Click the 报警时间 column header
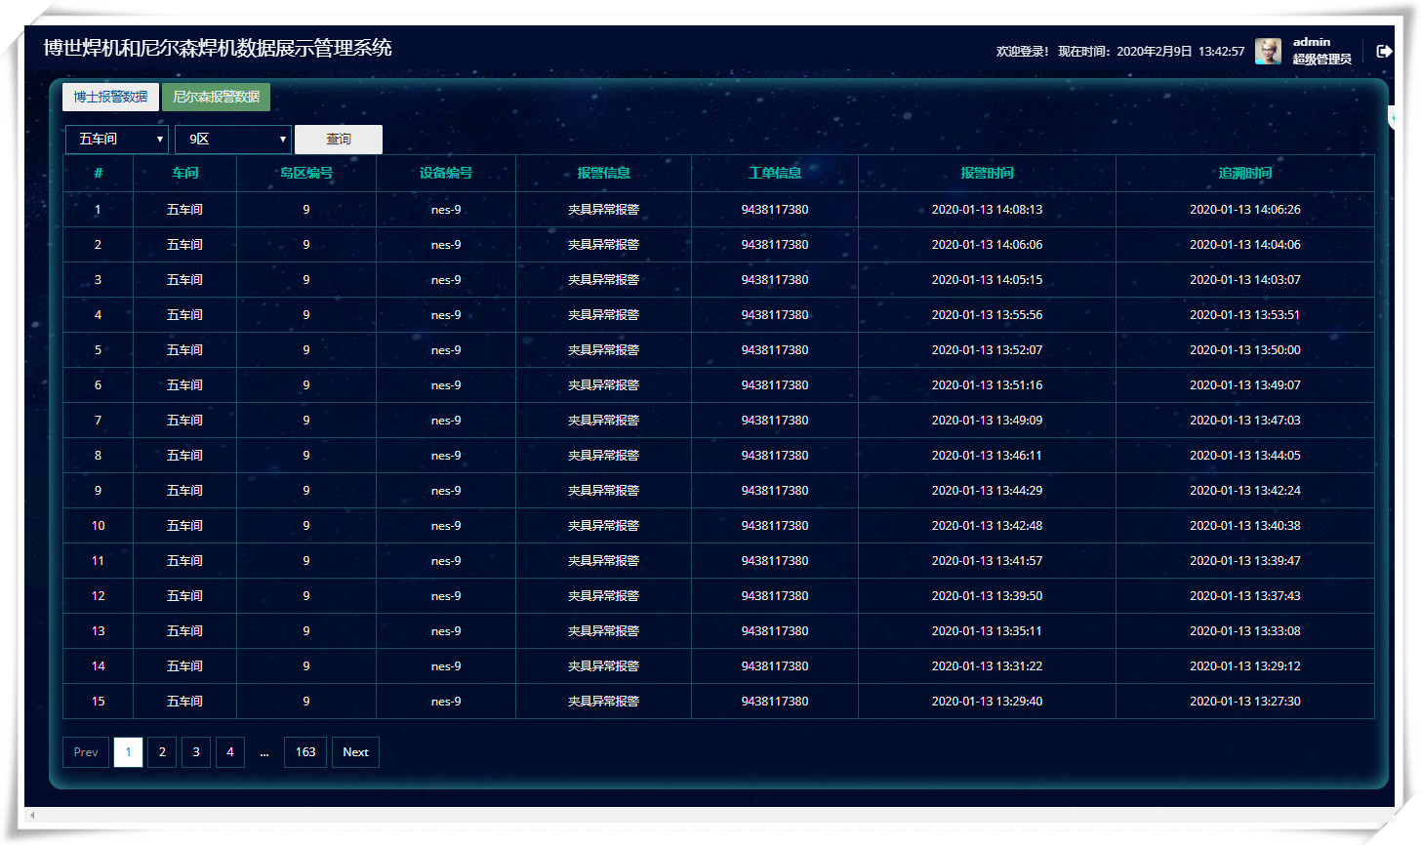The image size is (1421, 845). point(987,174)
